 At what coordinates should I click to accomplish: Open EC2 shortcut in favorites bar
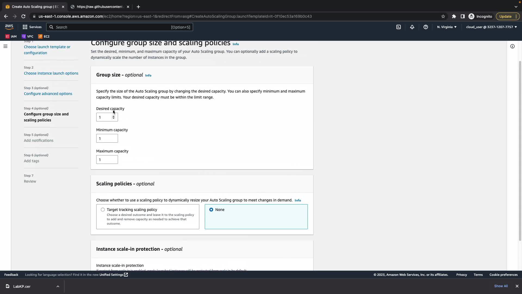pos(44,36)
